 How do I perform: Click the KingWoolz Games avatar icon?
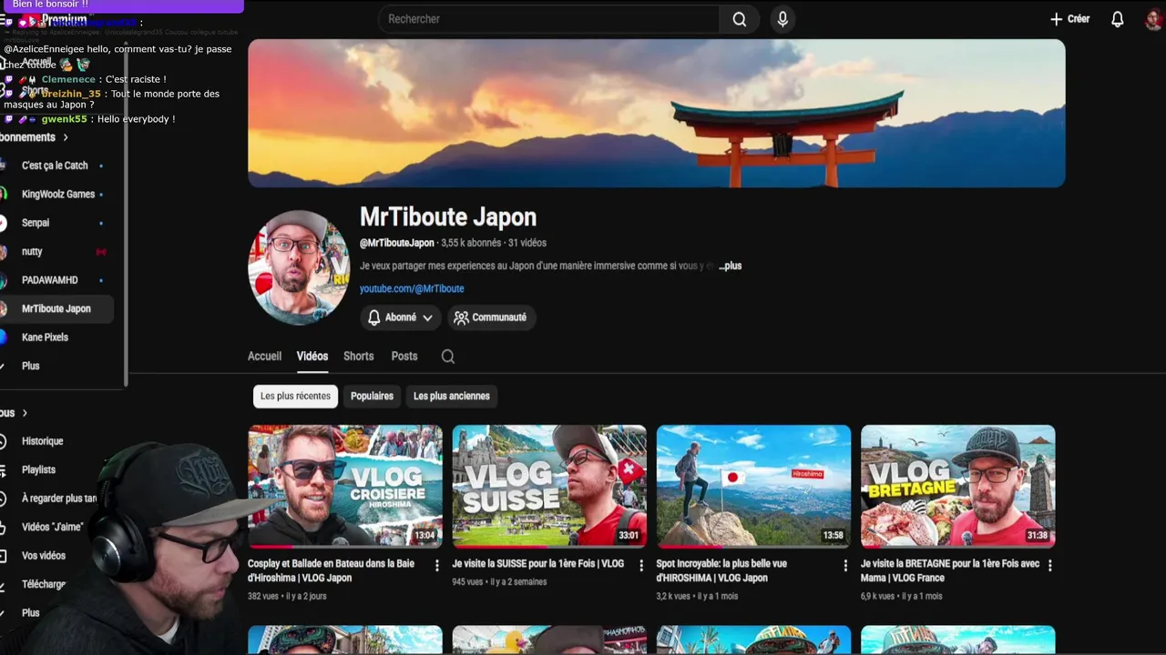point(4,194)
